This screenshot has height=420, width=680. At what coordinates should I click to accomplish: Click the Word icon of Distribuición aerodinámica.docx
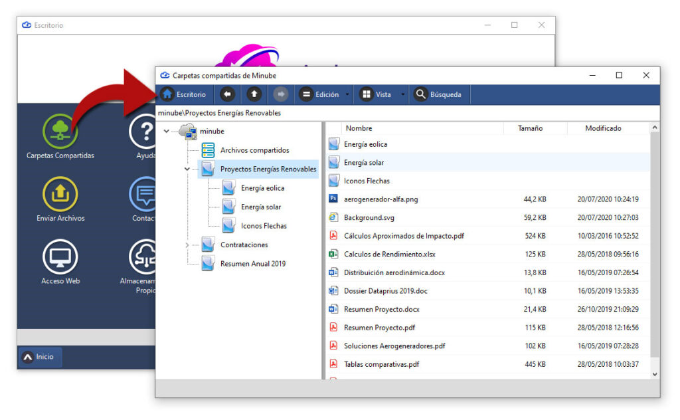pyautogui.click(x=333, y=272)
